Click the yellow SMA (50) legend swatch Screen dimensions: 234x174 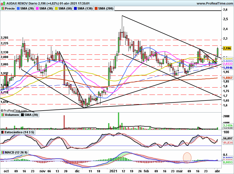[56, 8]
